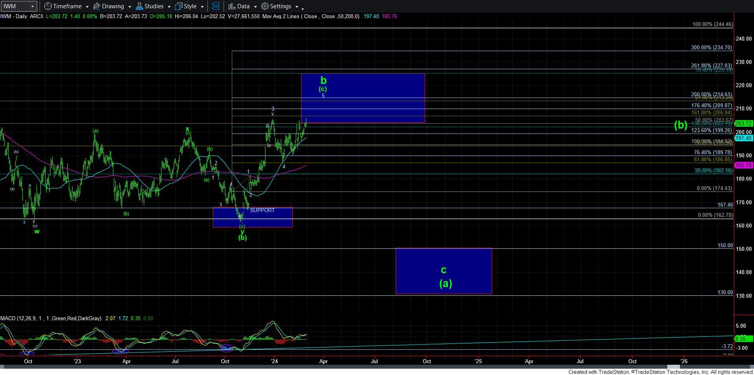Expand the Timeframe dropdown arrow
754x375 pixels.
(87, 7)
